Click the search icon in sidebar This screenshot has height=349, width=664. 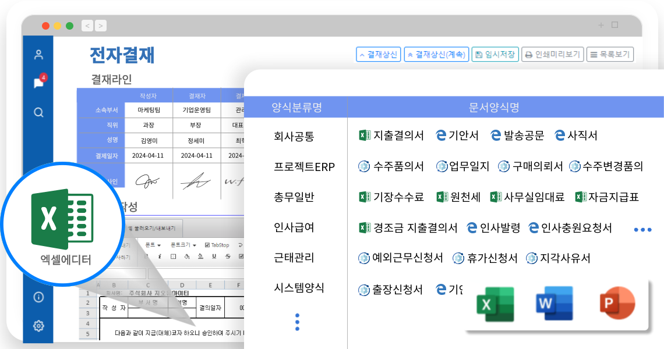[38, 112]
